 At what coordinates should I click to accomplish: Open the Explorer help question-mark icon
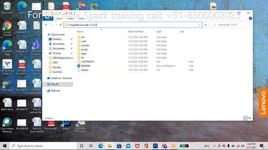[250, 18]
